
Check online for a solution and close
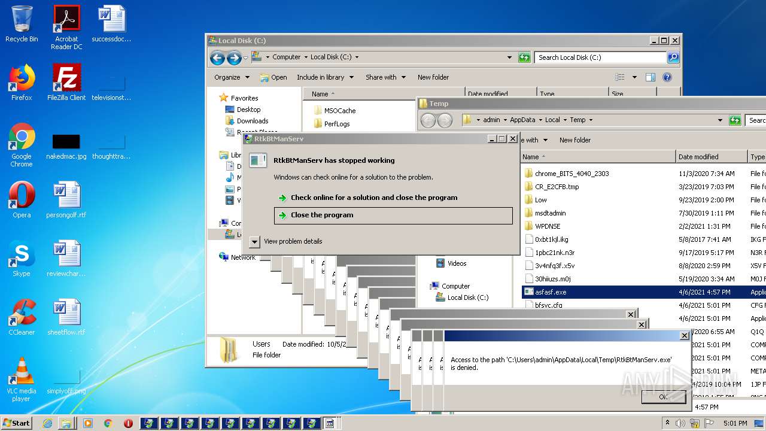pyautogui.click(x=393, y=198)
